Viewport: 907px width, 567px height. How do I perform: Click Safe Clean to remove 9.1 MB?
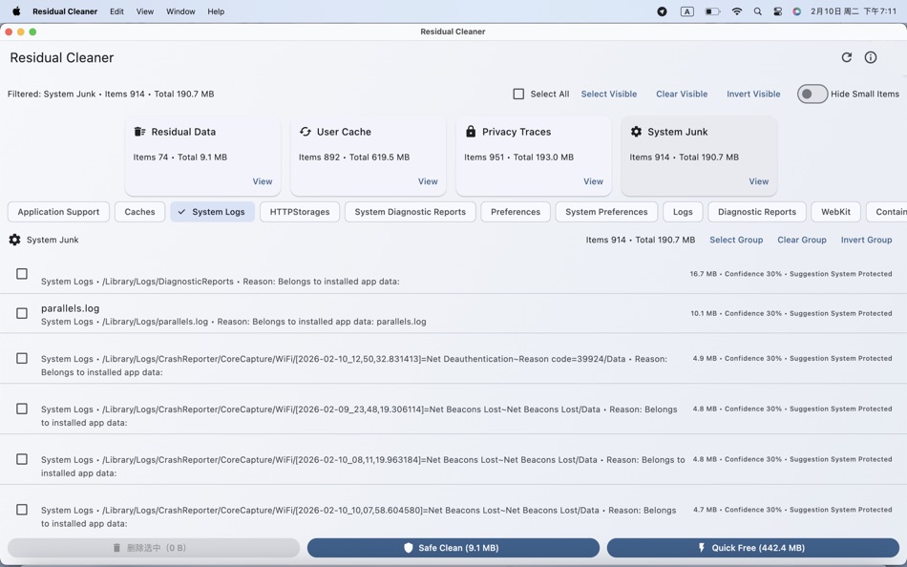click(452, 548)
